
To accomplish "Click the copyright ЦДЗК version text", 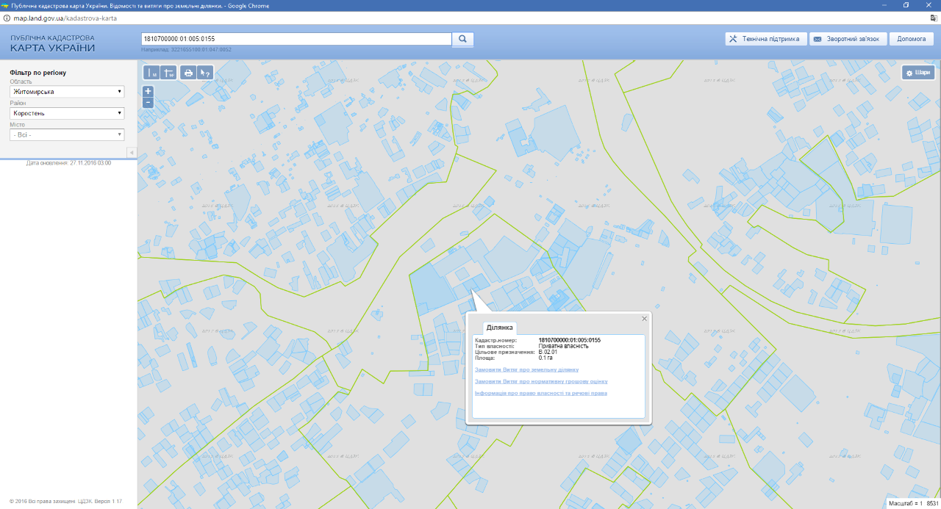I will (65, 502).
